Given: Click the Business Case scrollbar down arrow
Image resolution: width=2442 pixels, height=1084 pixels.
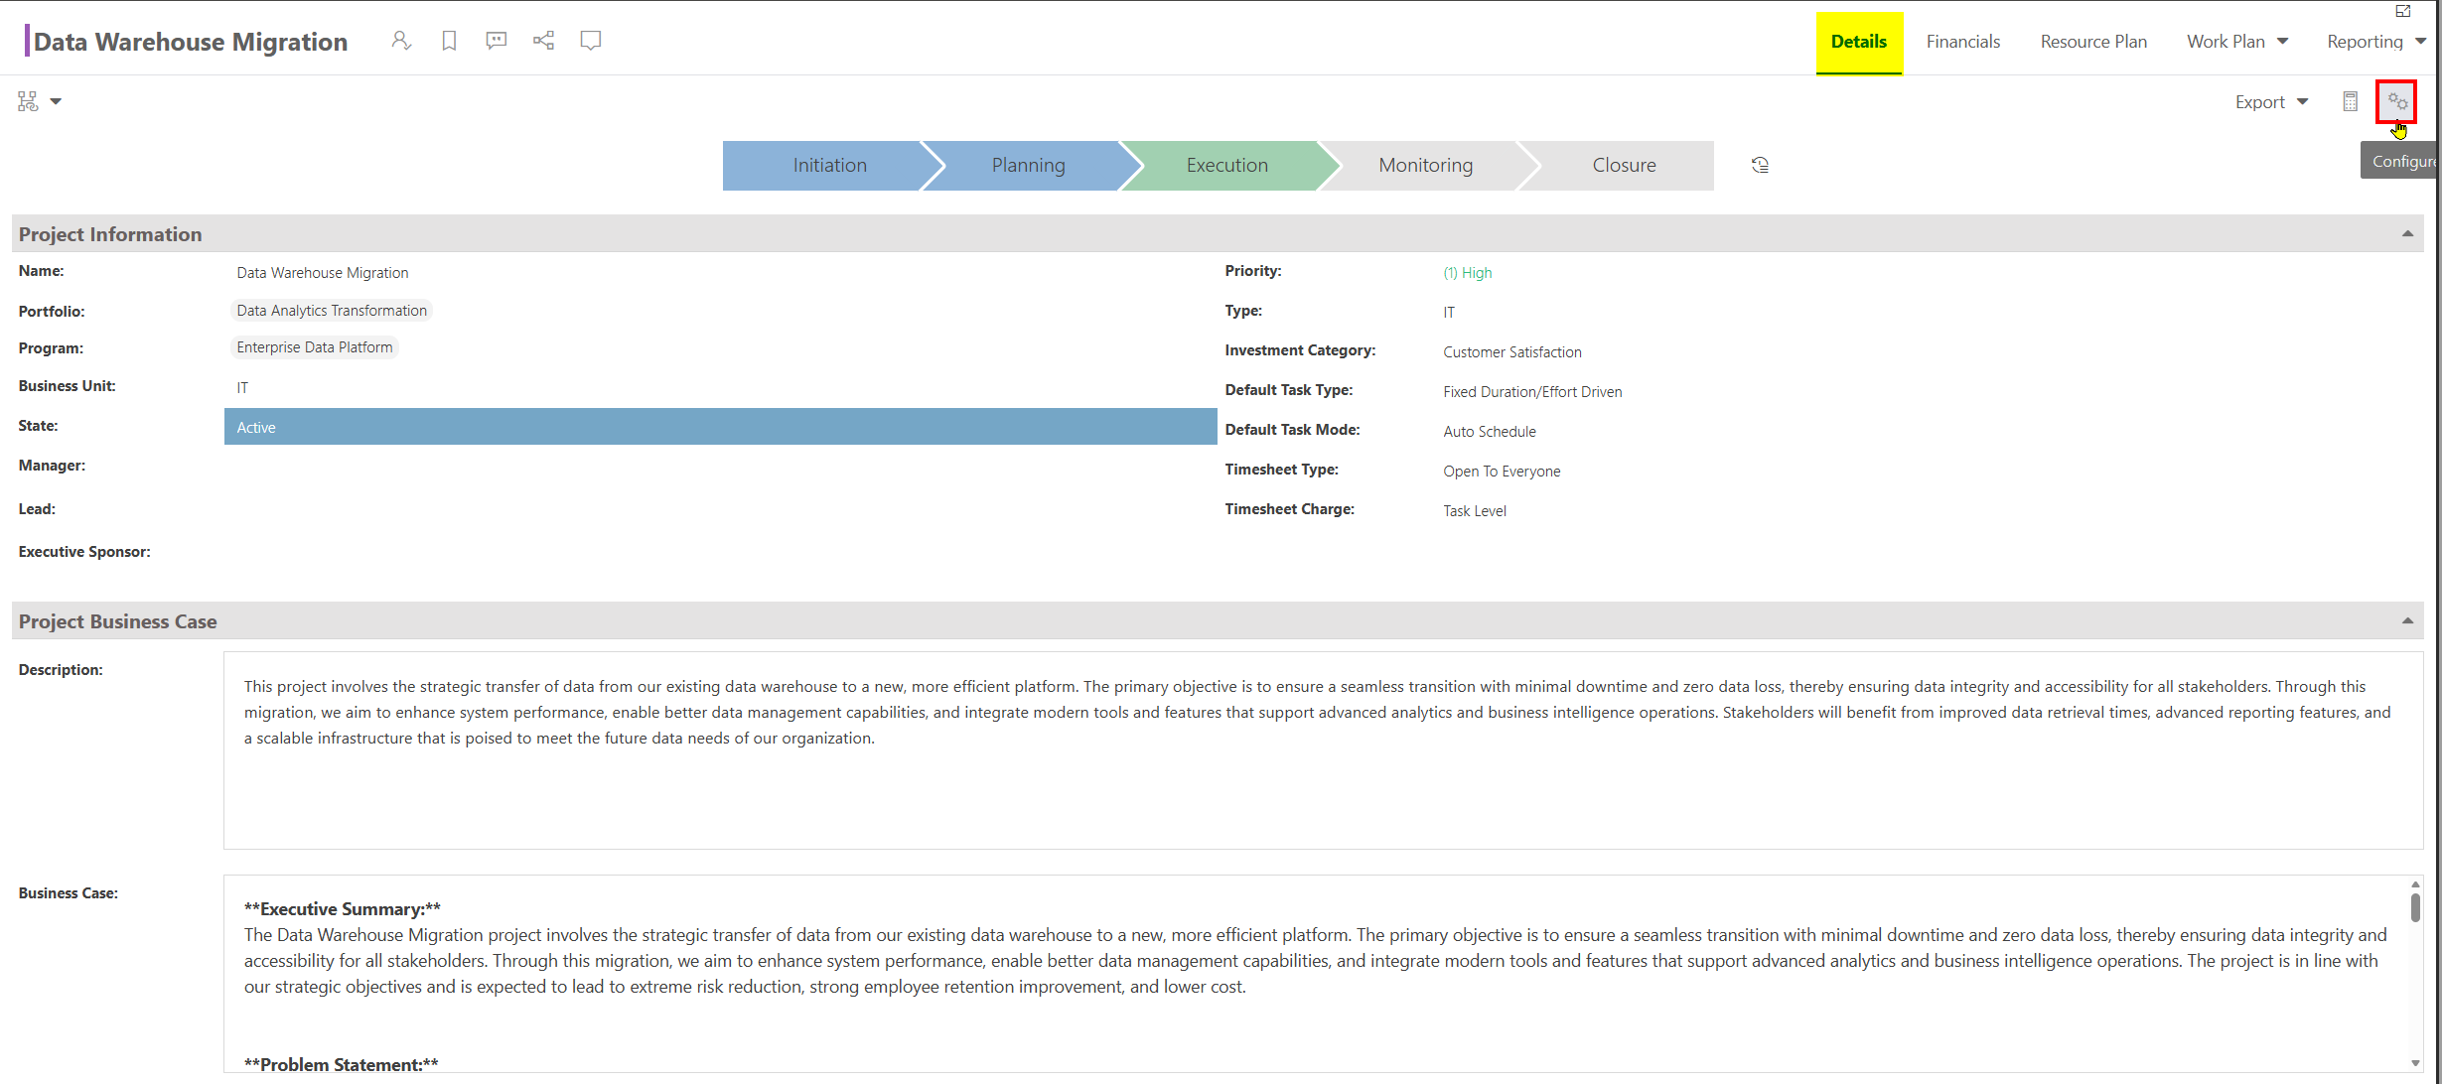Looking at the screenshot, I should coord(2414,1062).
